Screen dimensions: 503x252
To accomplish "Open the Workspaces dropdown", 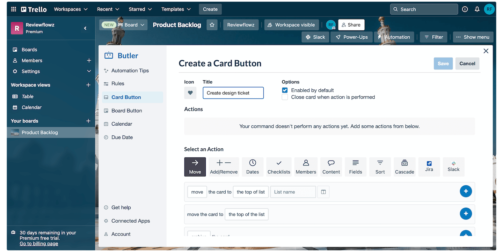I will coord(71,9).
